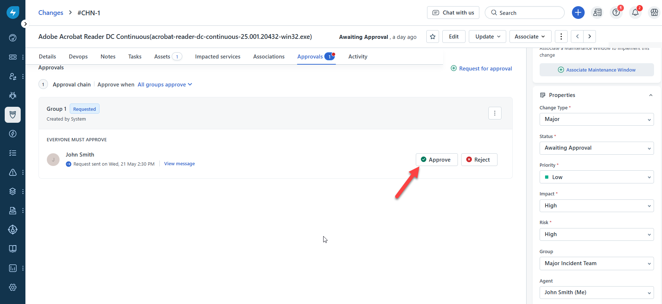Viewport: 662px width, 304px height.
Task: Click the Changes breadcrumb link
Action: pos(51,13)
